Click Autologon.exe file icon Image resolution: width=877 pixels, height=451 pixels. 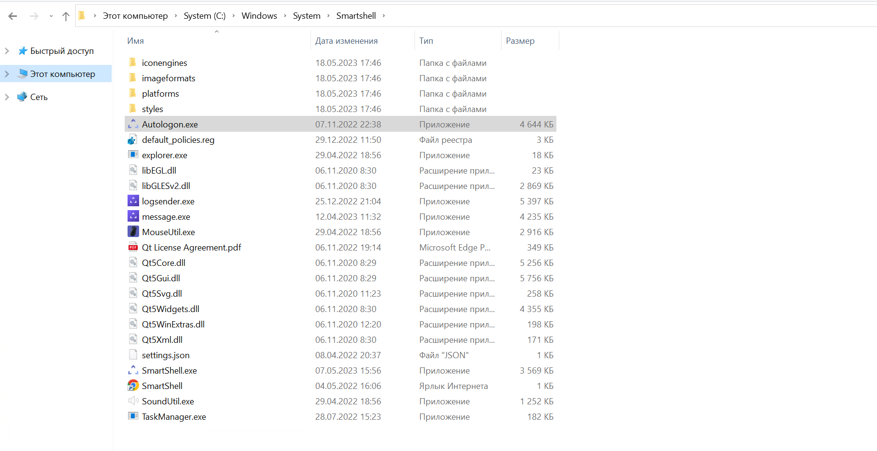point(133,124)
